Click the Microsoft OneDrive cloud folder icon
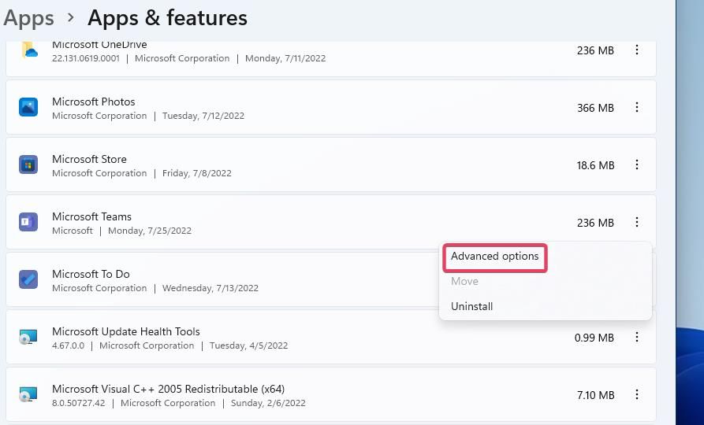 (28, 50)
